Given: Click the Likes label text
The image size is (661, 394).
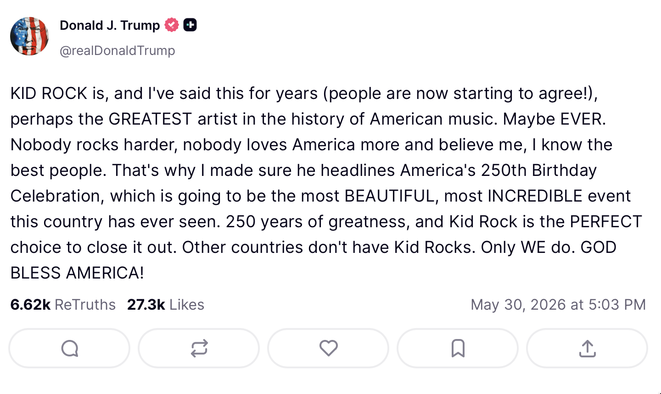Looking at the screenshot, I should tap(187, 305).
